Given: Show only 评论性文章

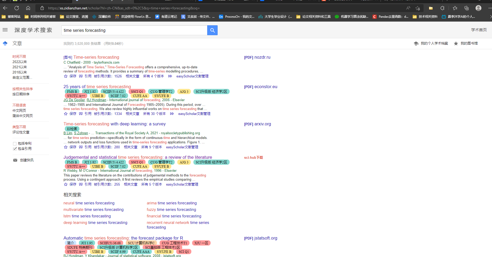Looking at the screenshot, I should [21, 132].
